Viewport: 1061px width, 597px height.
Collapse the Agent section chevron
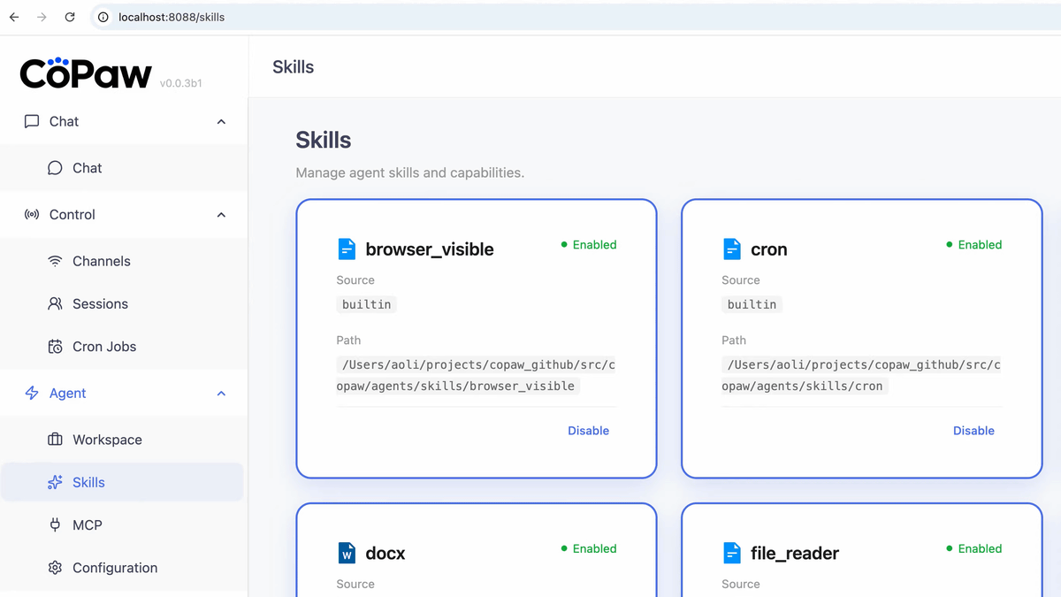tap(221, 394)
